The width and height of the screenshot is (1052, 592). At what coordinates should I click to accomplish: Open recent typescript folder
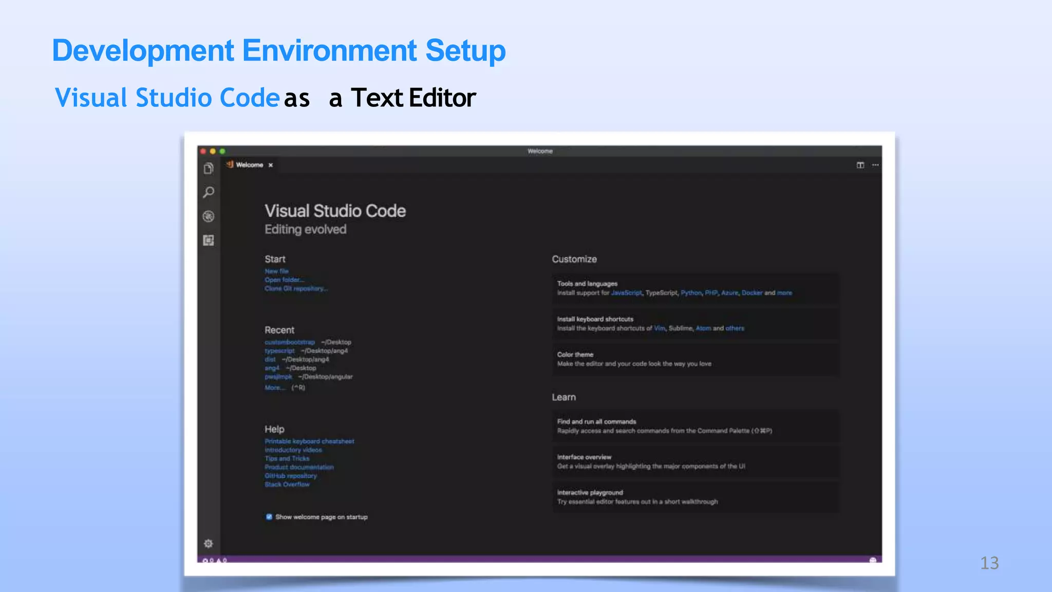[279, 351]
